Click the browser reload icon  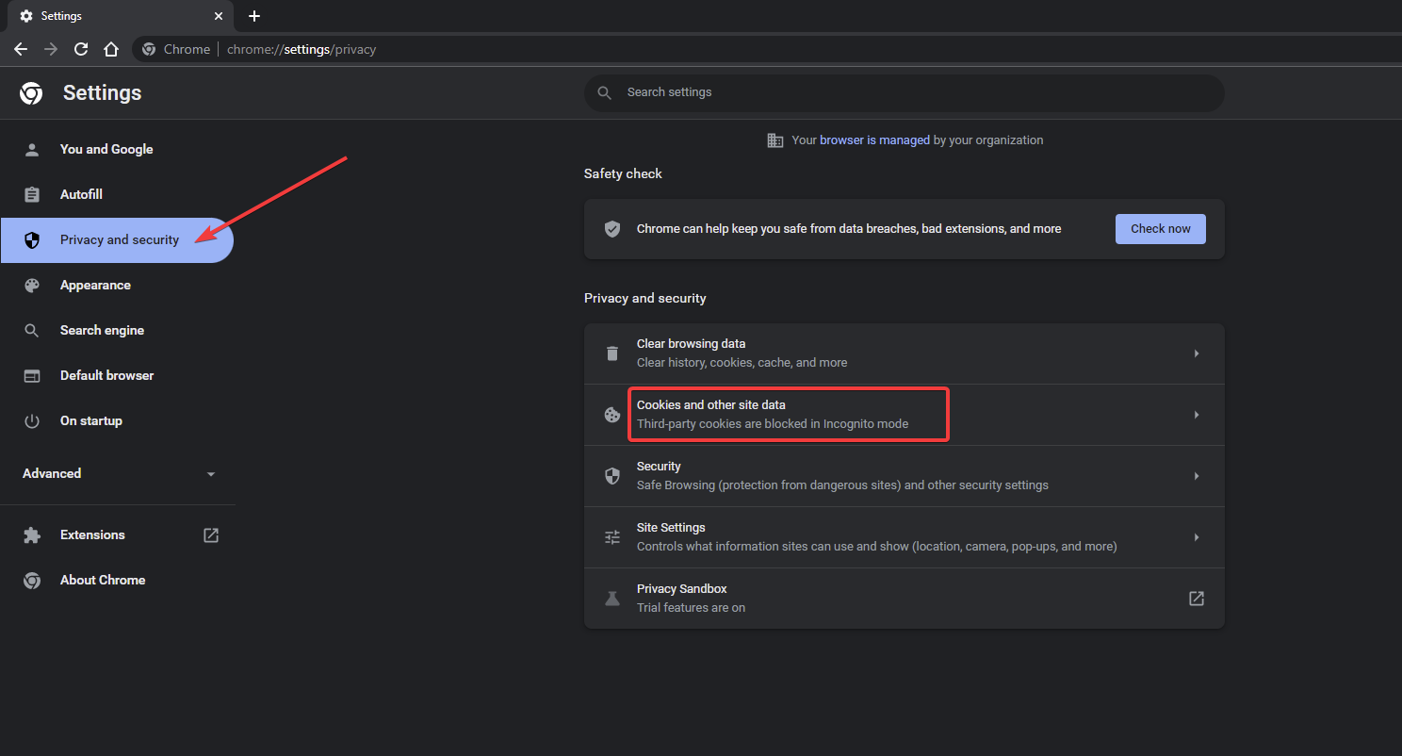click(81, 49)
